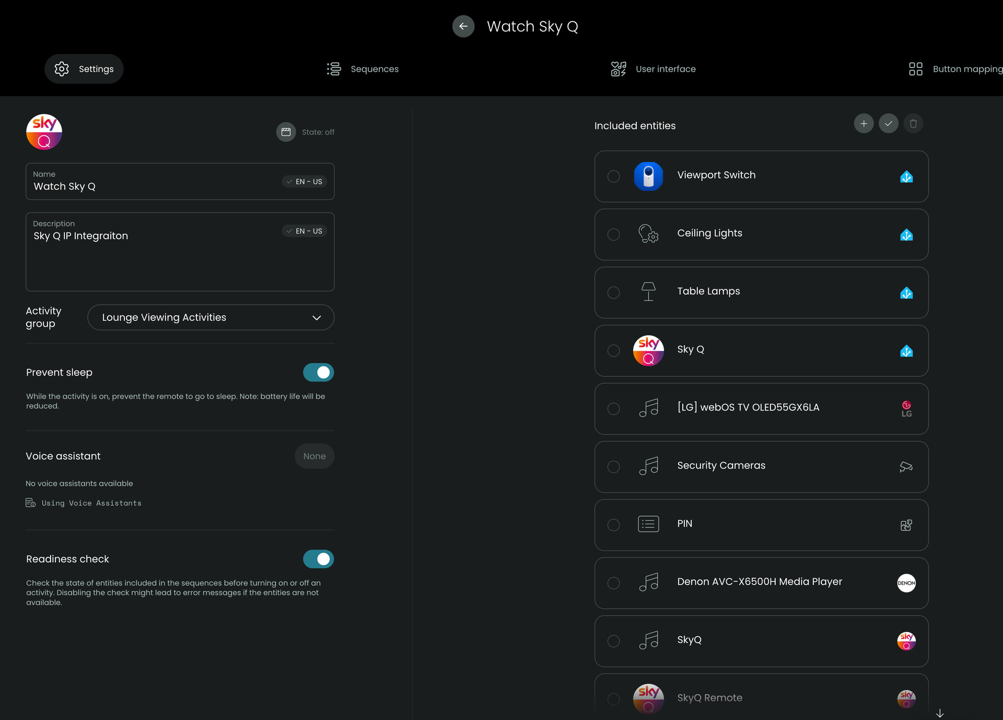Click the trash icon above included entities
The image size is (1003, 720).
[x=913, y=124]
